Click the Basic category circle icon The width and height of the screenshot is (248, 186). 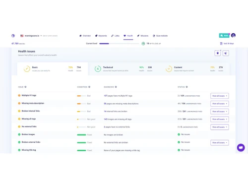click(27, 69)
